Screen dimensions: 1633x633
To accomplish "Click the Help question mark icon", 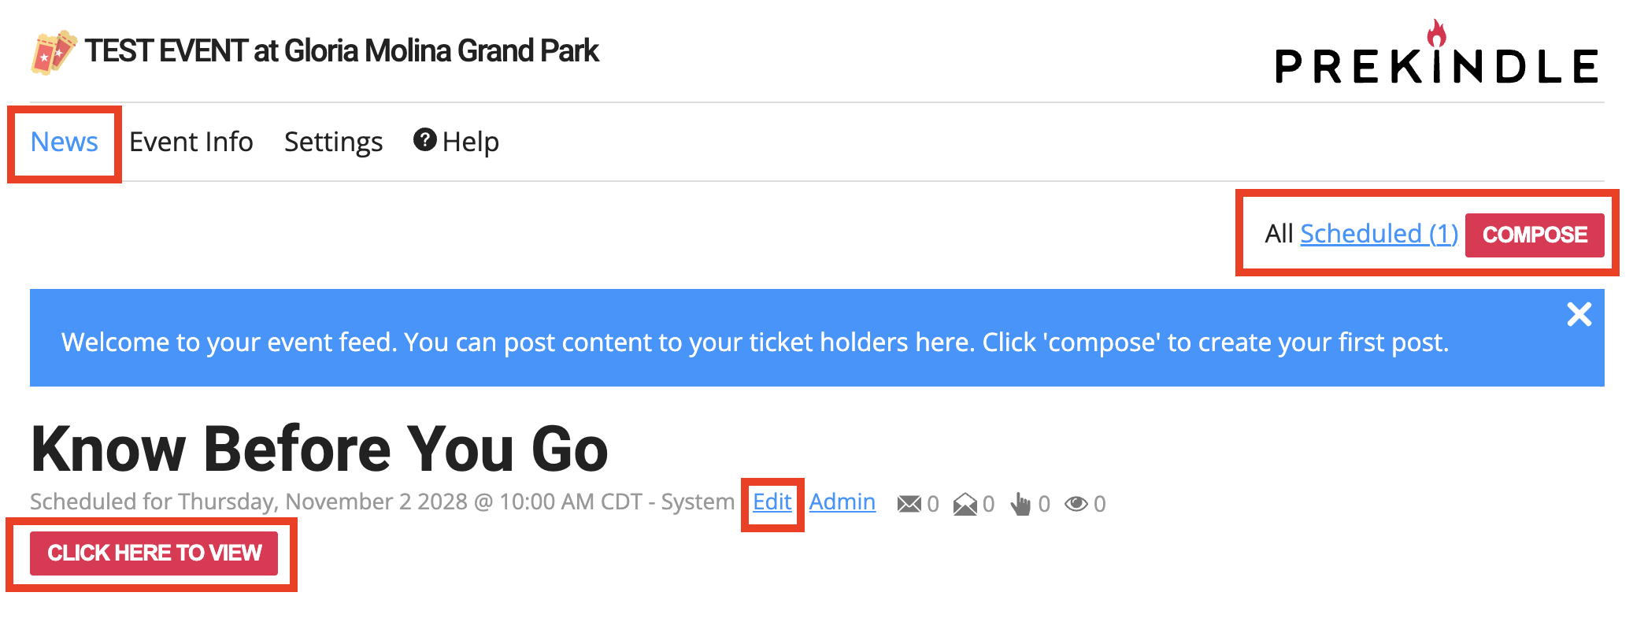I will click(x=425, y=140).
